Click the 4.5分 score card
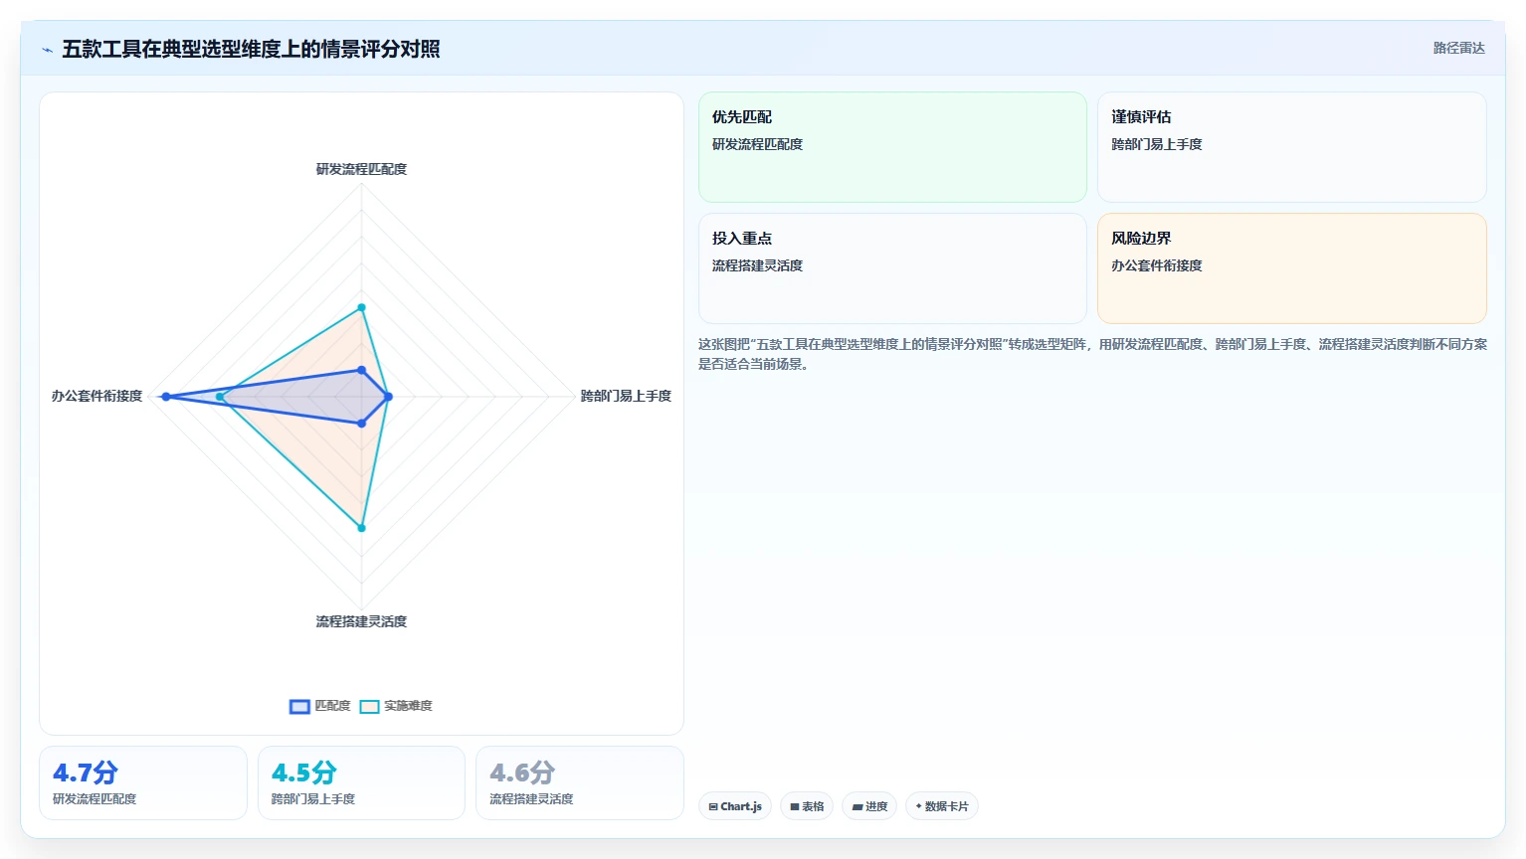Screen dimensions: 1526x859 (x=361, y=783)
